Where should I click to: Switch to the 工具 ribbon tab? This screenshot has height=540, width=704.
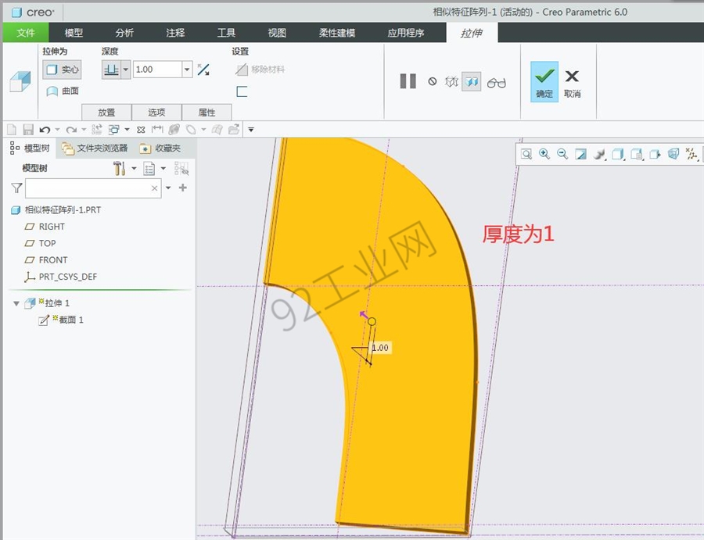click(x=226, y=33)
